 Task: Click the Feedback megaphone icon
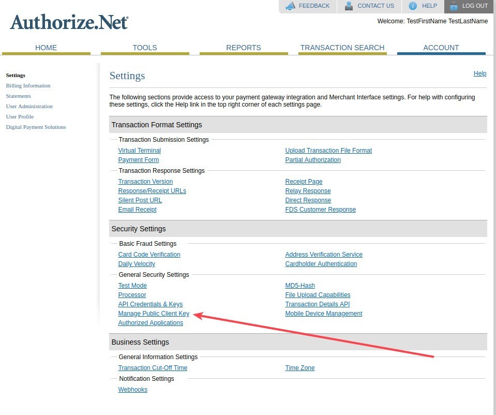tap(290, 6)
